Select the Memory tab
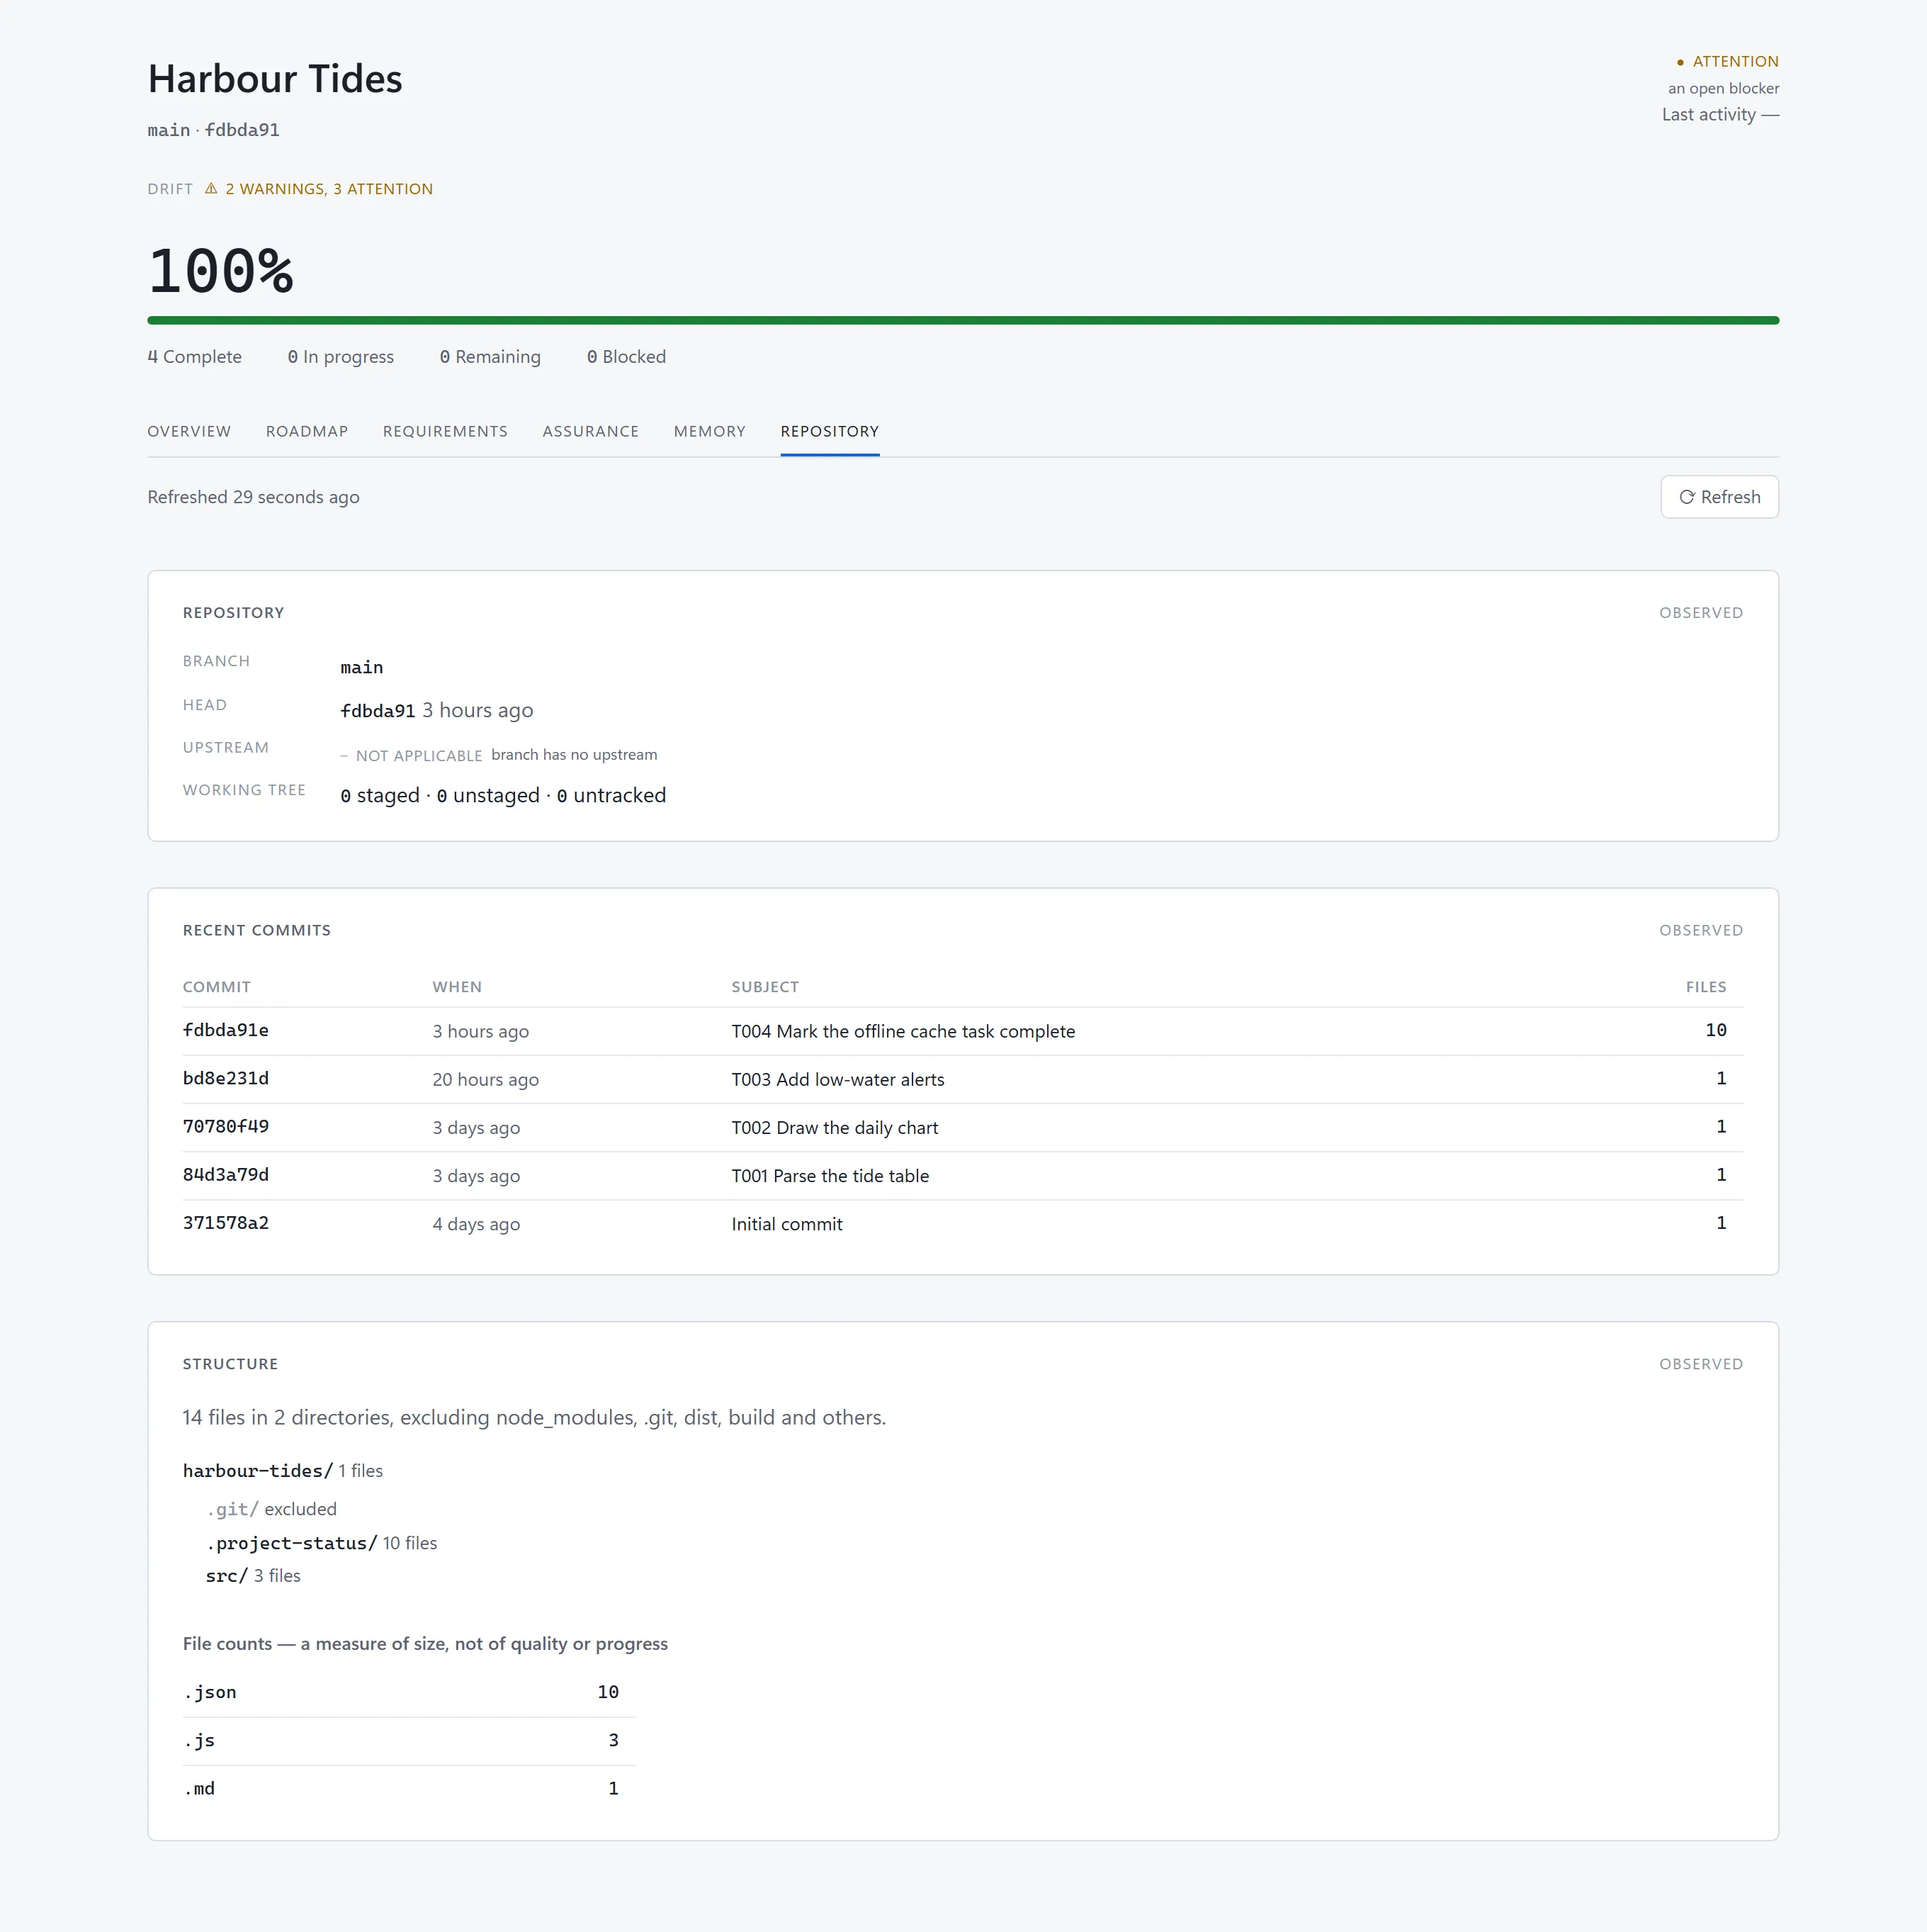 710,431
